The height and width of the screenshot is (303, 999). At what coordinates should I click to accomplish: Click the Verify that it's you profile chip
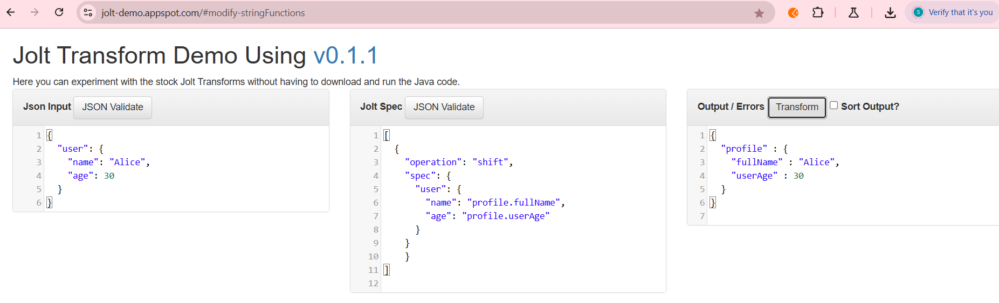(953, 12)
